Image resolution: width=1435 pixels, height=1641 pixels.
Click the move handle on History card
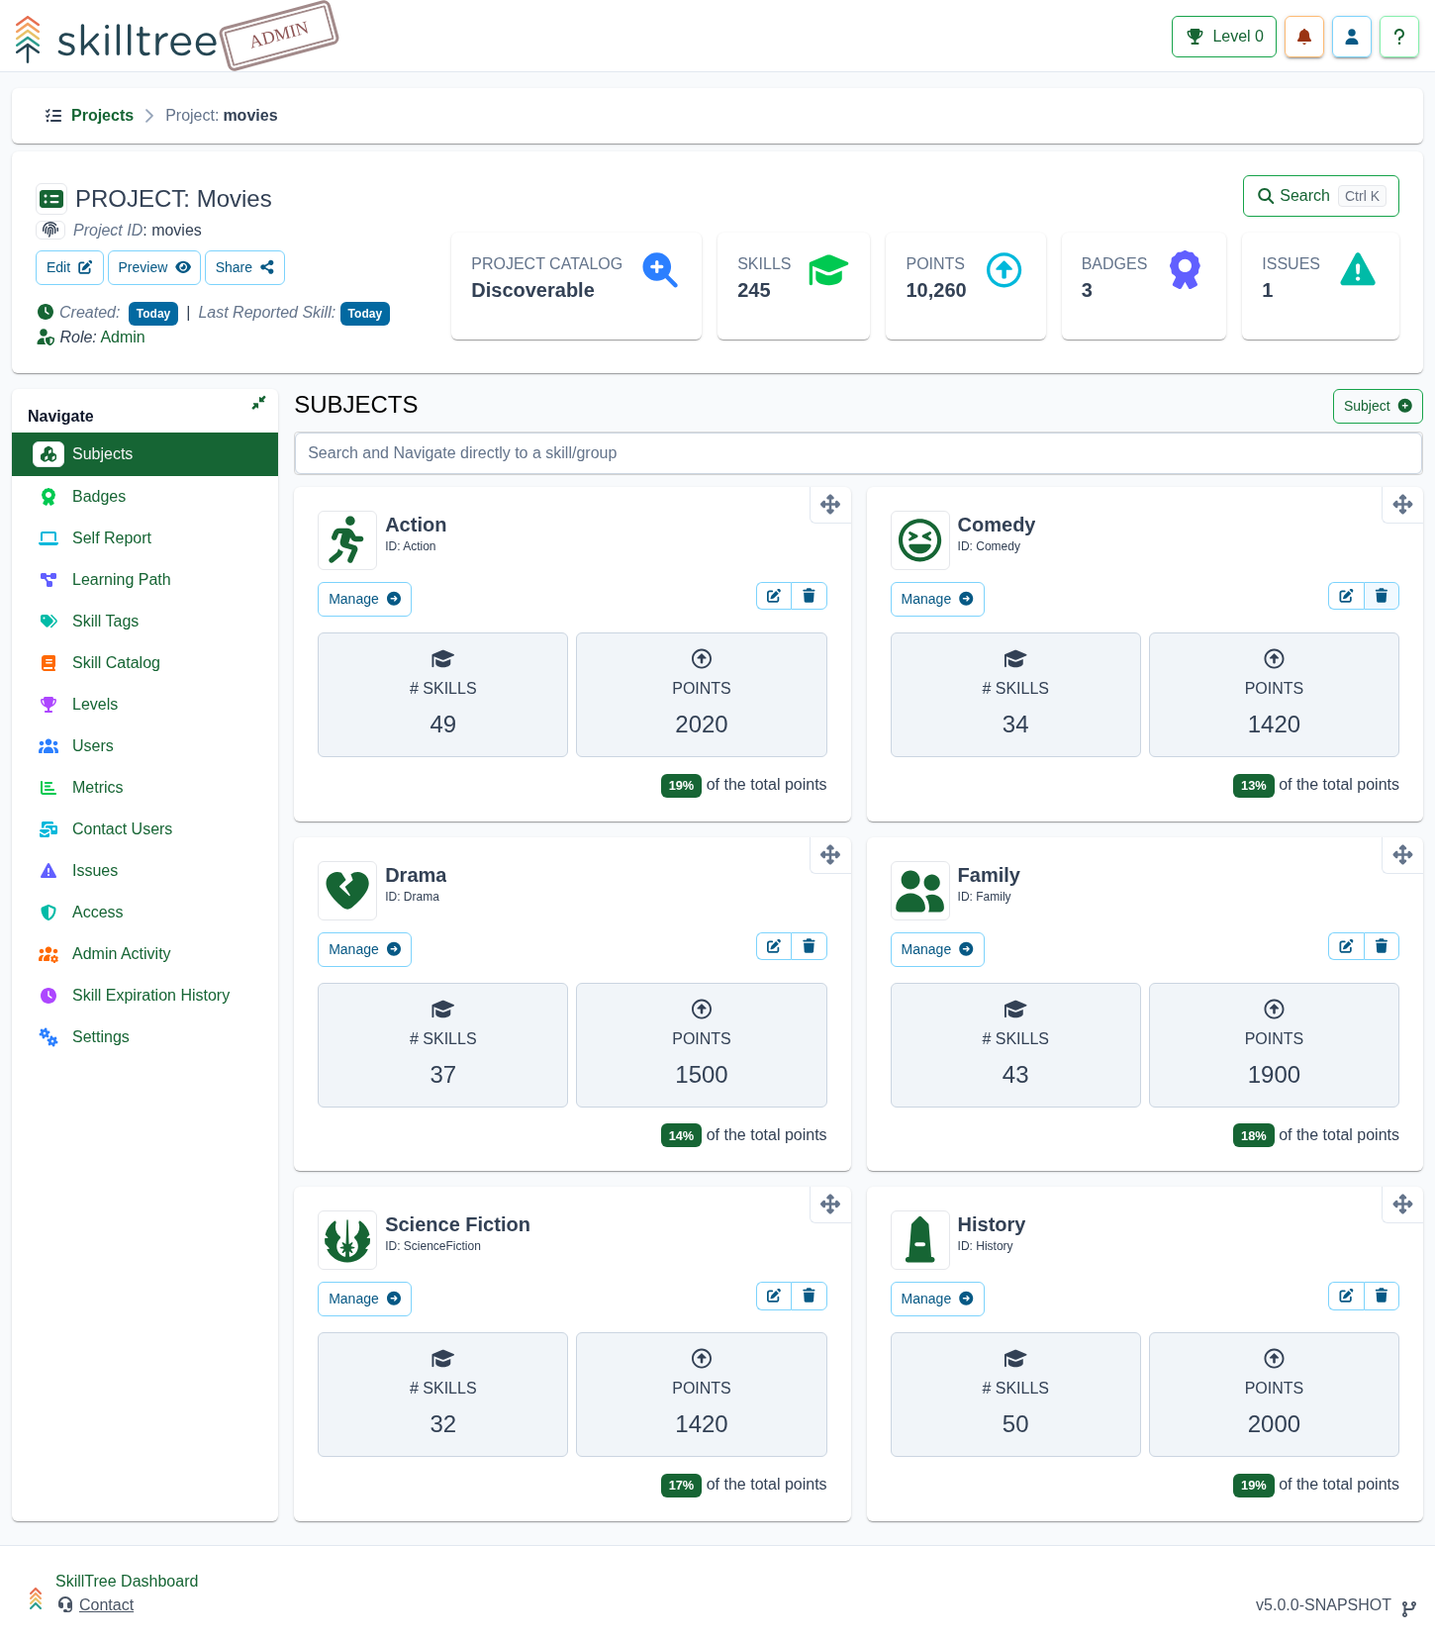pos(1402,1205)
